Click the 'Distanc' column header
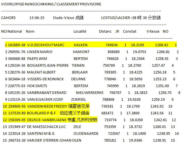Image resolution: width=182 pixels, height=143 pixels. [x=105, y=31]
